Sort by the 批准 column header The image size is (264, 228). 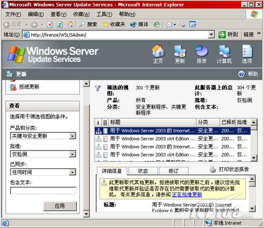(x=243, y=122)
